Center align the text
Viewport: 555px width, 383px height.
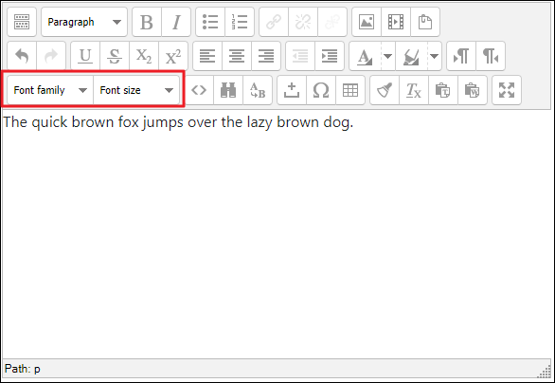[237, 56]
